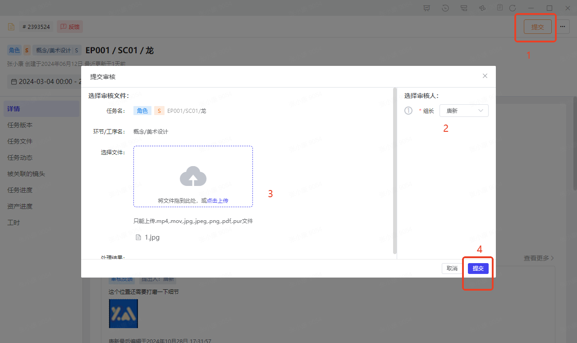Click the cloud upload icon

[193, 176]
